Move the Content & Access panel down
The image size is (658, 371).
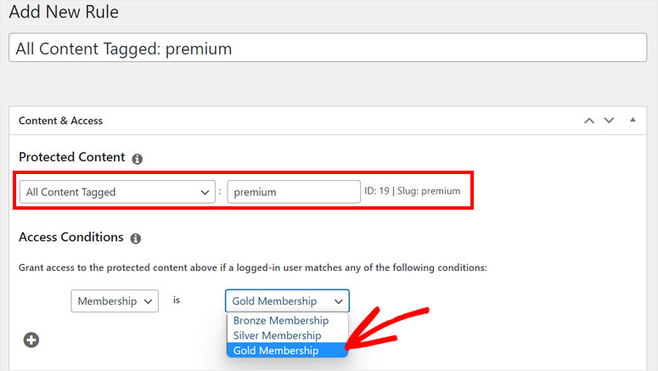click(x=609, y=121)
